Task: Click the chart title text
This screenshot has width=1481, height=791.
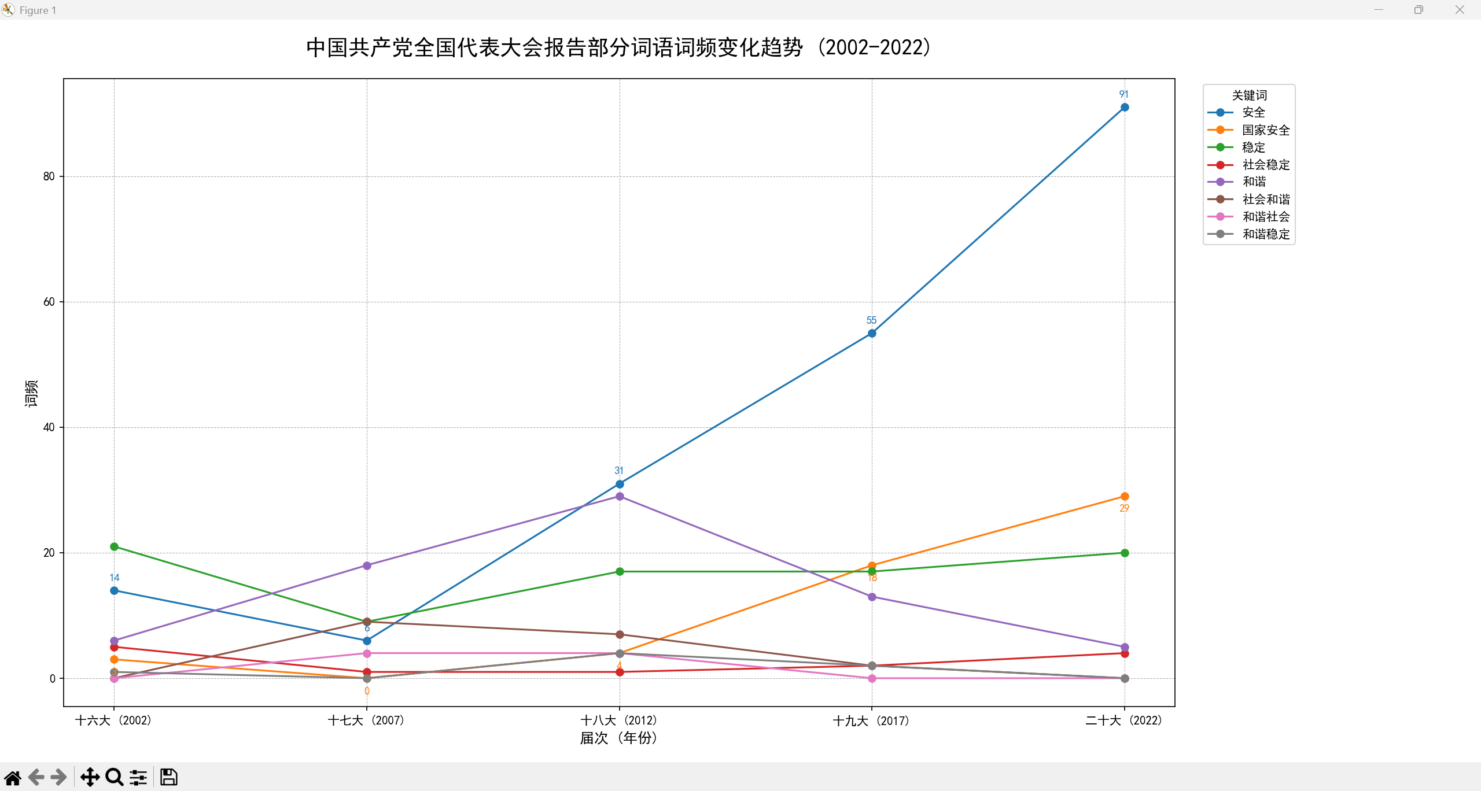Action: [618, 47]
